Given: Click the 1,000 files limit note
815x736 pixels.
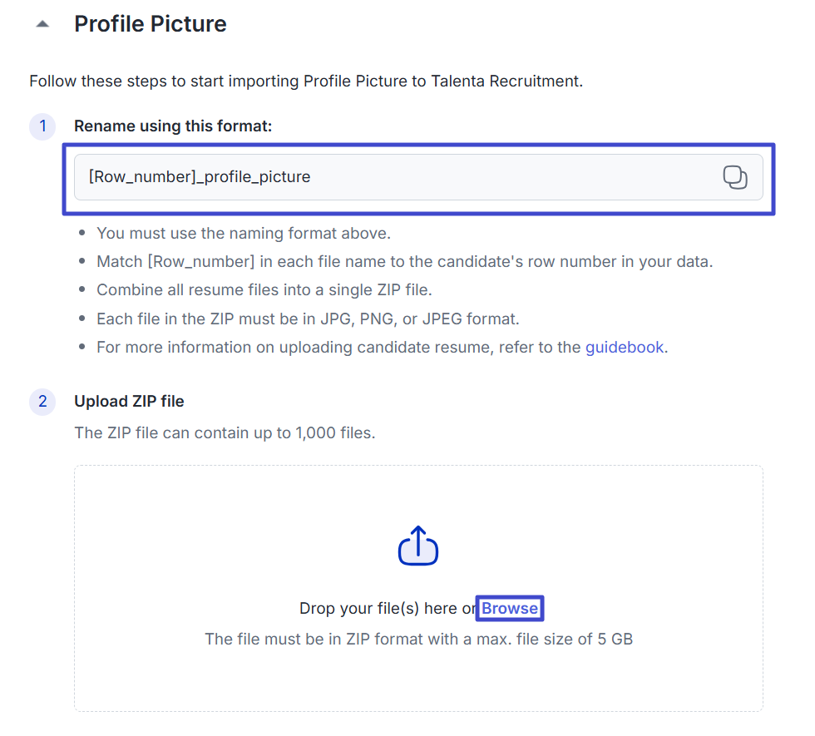Looking at the screenshot, I should 225,433.
